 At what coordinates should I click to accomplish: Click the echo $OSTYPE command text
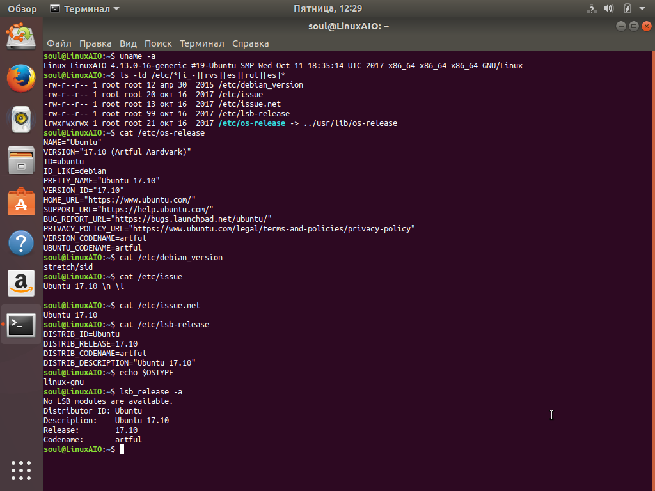pos(146,373)
